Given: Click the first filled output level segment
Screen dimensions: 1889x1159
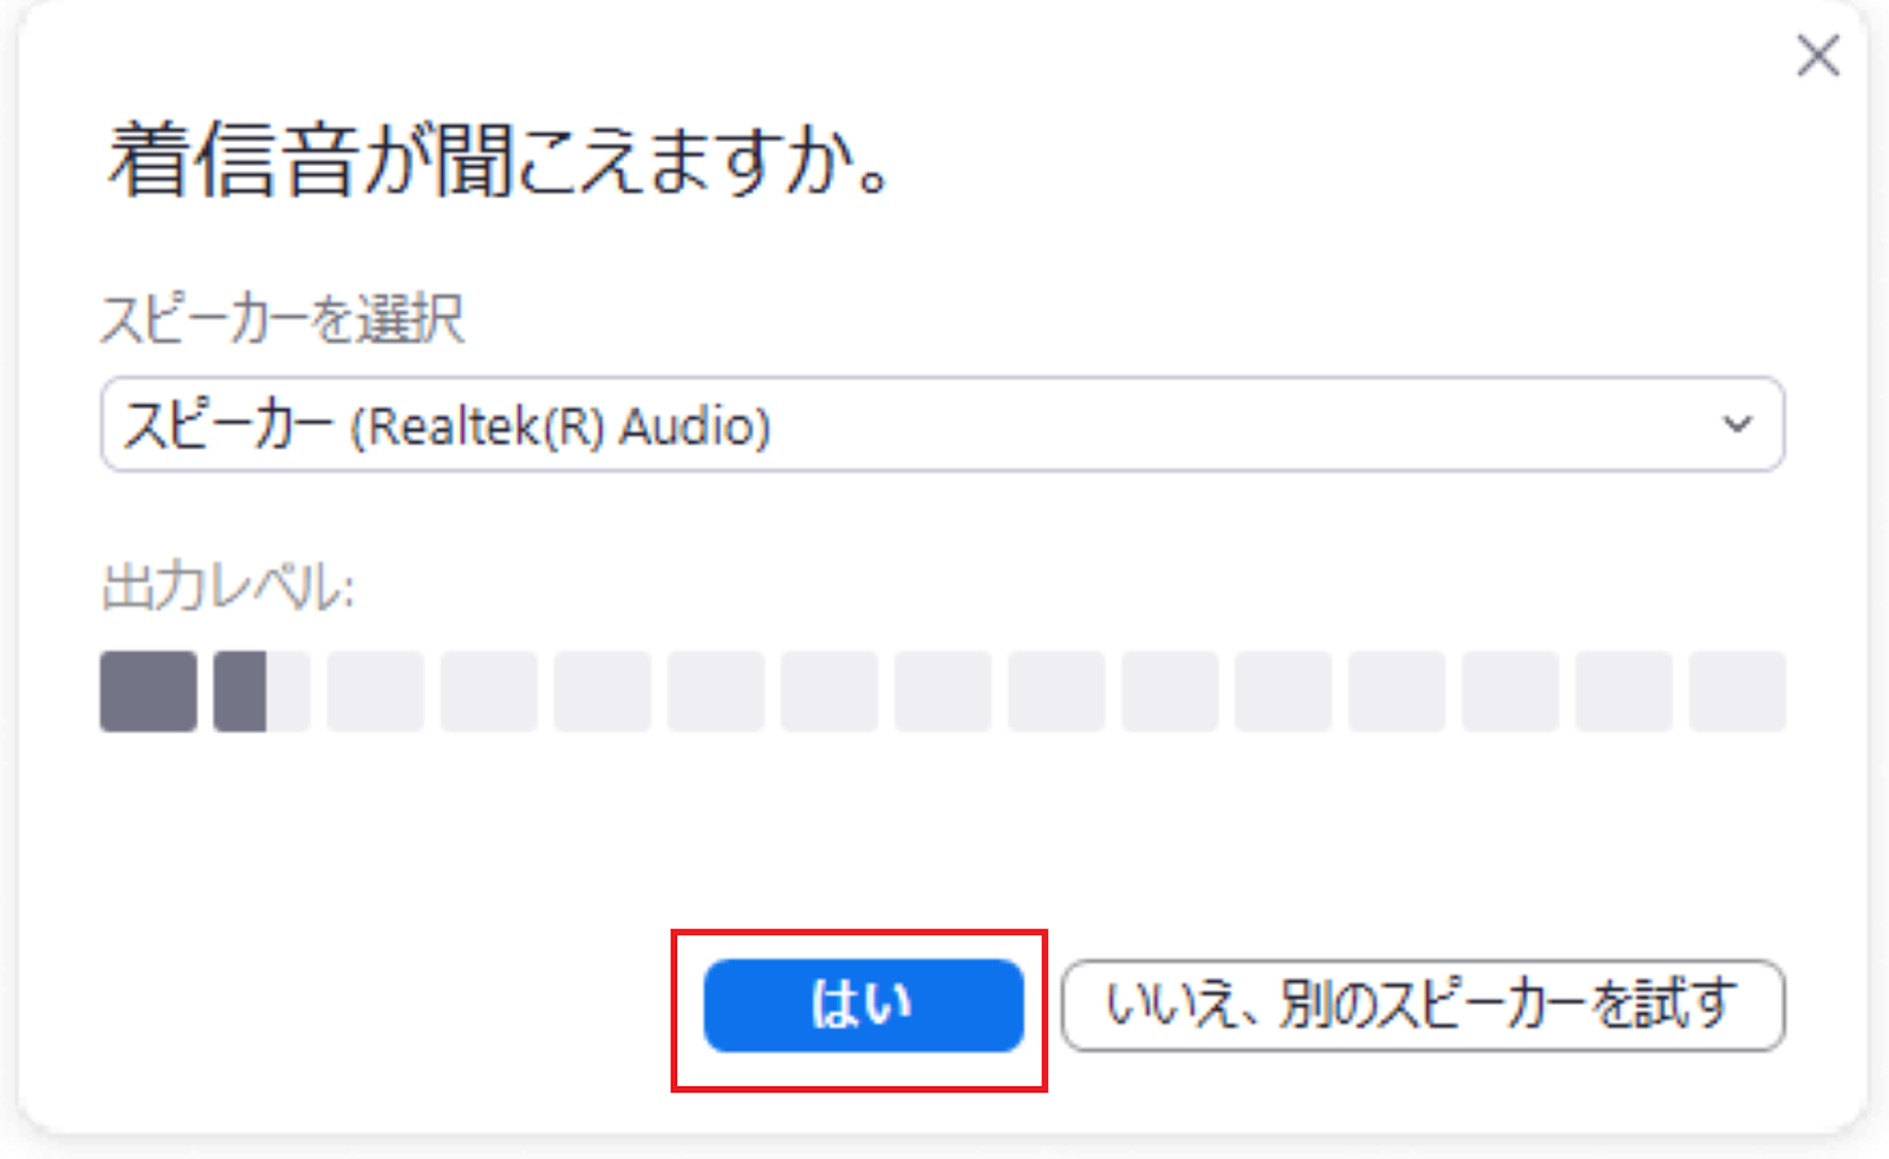Looking at the screenshot, I should (x=149, y=692).
